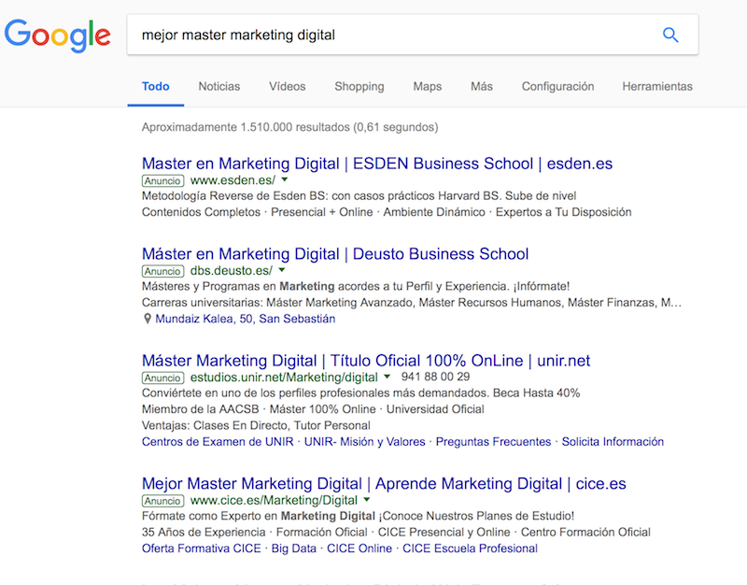747x585 pixels.
Task: Open the Shopping tab
Action: coord(359,86)
